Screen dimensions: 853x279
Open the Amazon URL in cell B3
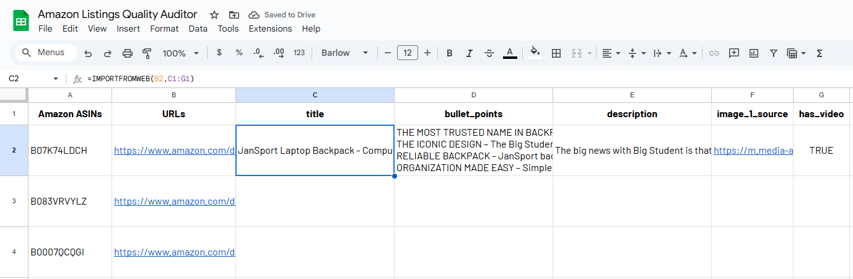coord(174,201)
